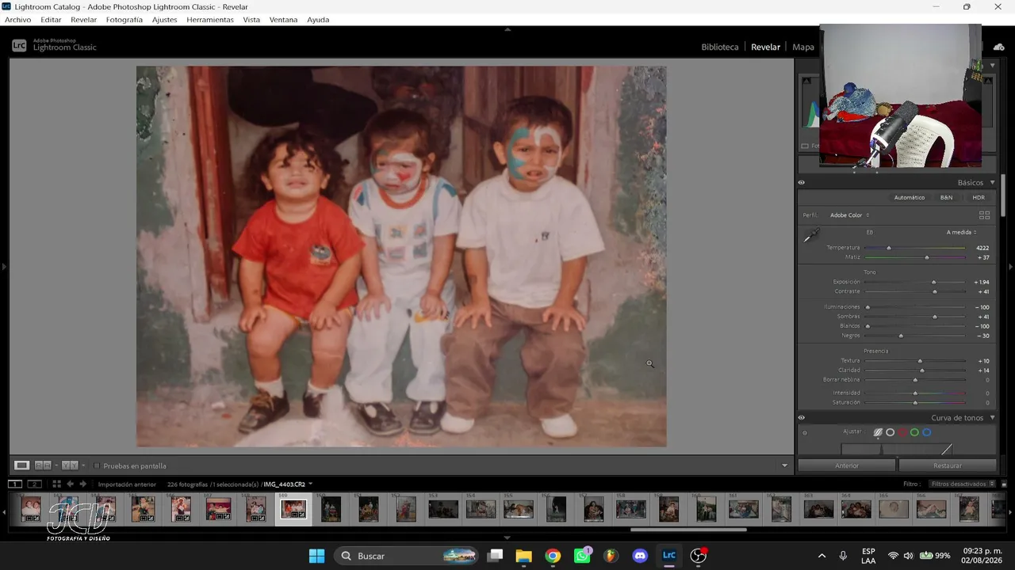Click the Lightroom Classic LrC logo
Image resolution: width=1015 pixels, height=570 pixels.
[19, 46]
